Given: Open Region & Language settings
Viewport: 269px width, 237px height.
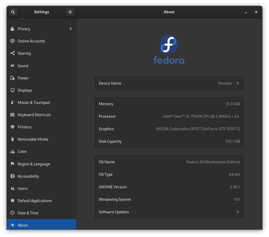Looking at the screenshot, I should [41, 164].
